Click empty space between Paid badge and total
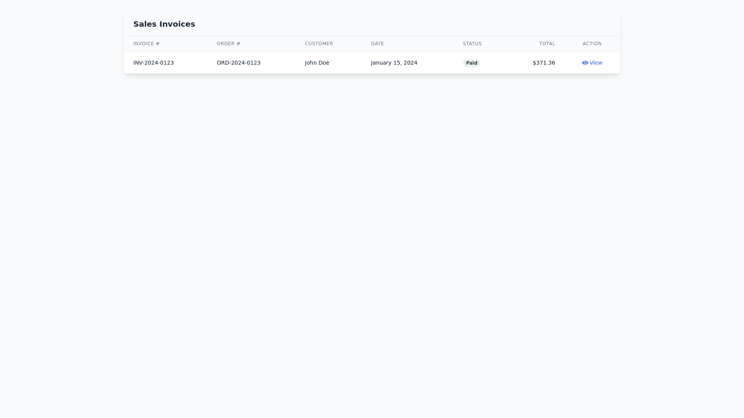744x418 pixels. [x=504, y=63]
